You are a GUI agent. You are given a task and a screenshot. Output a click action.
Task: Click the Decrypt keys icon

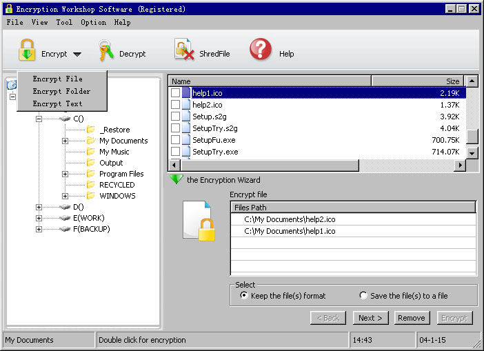point(106,50)
